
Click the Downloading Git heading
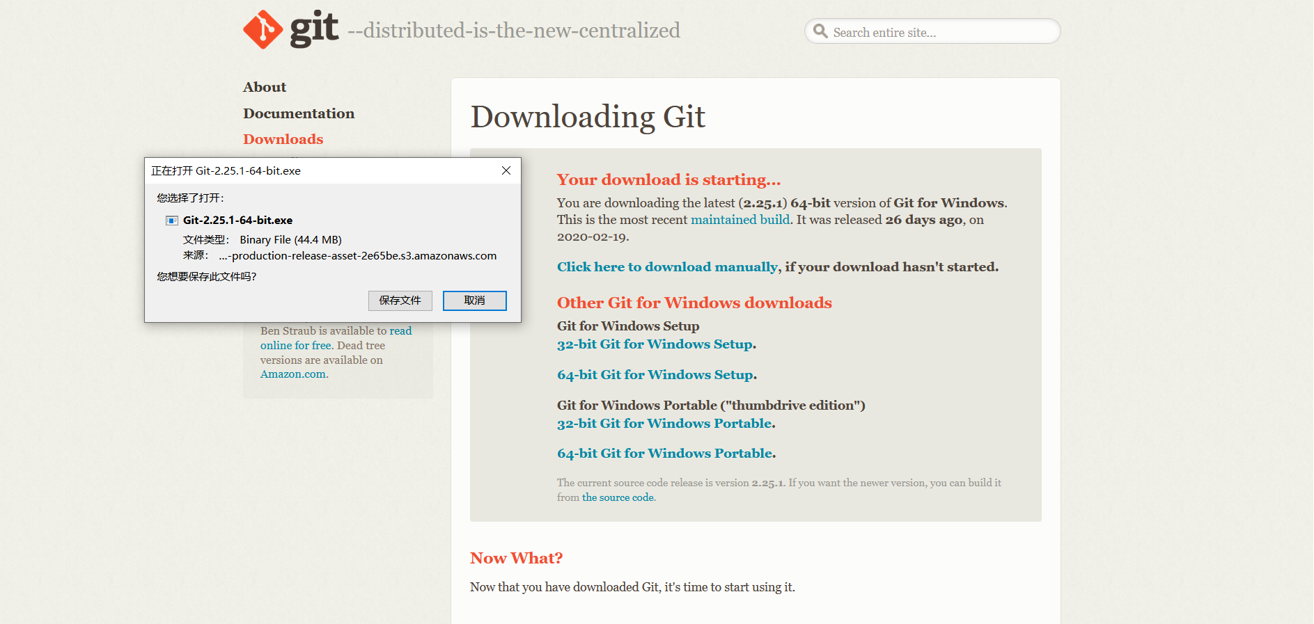tap(588, 117)
